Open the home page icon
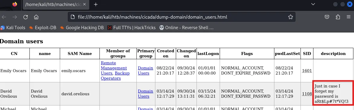The height and width of the screenshot is (110, 354). point(36,17)
